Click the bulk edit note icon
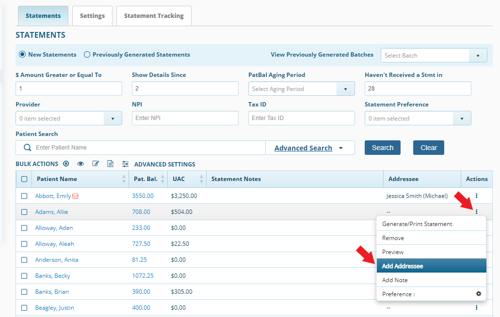The width and height of the screenshot is (500, 317). pyautogui.click(x=96, y=164)
